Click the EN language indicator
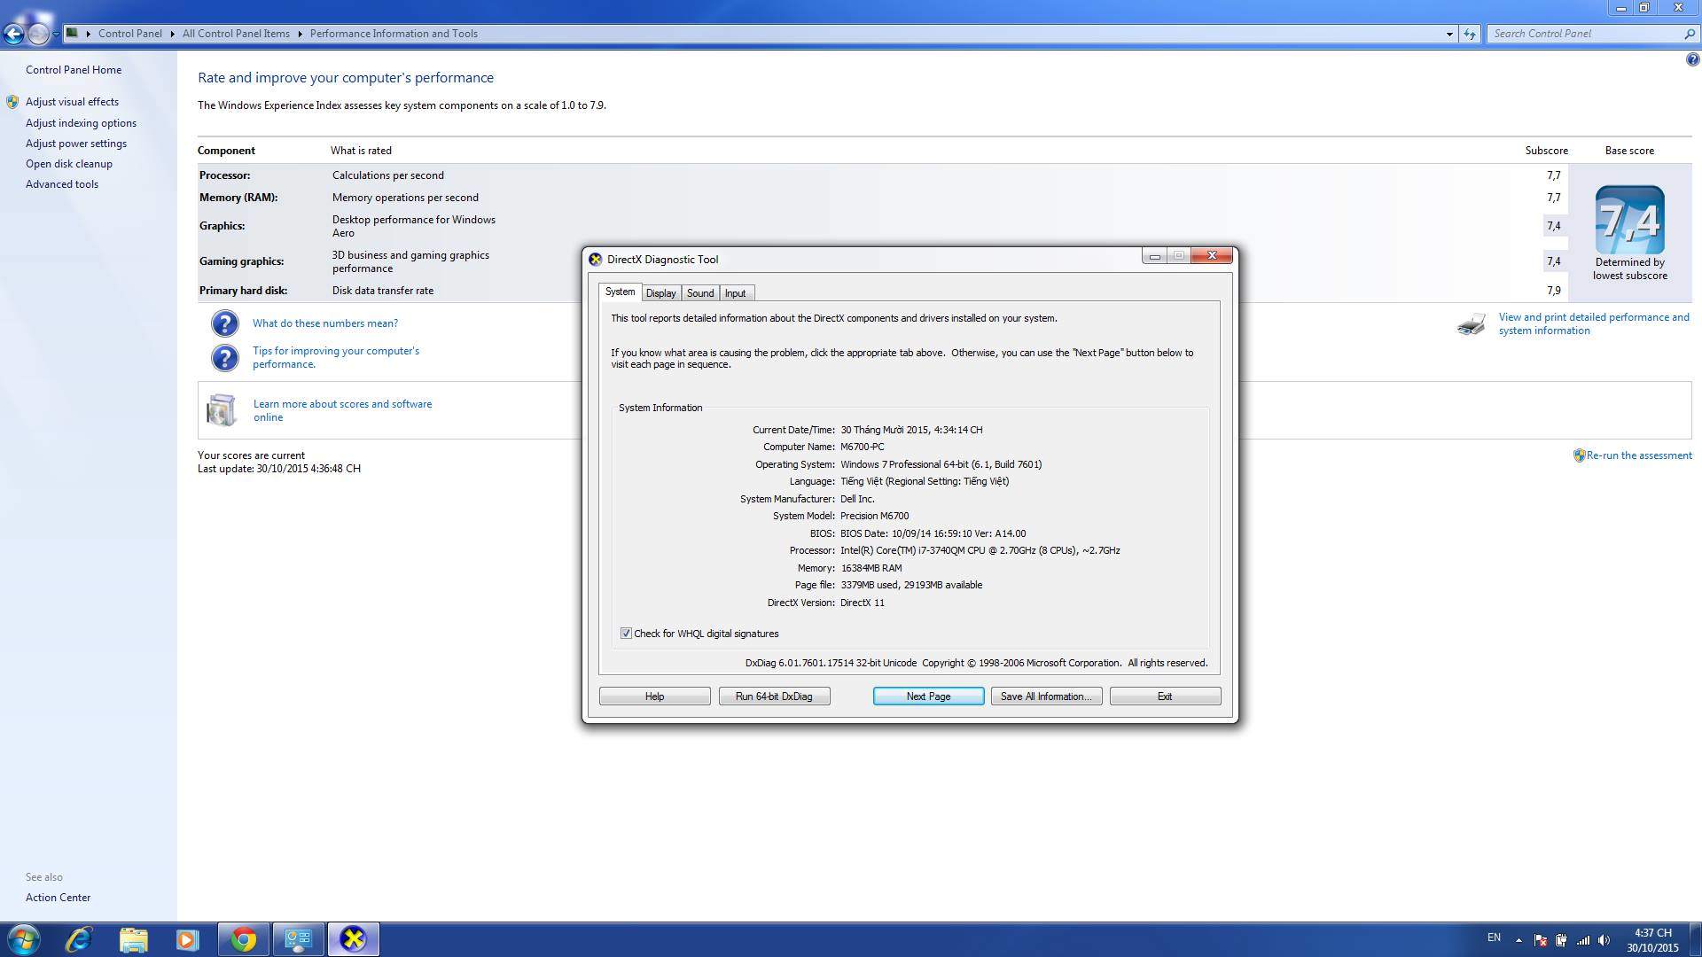 pos(1494,938)
